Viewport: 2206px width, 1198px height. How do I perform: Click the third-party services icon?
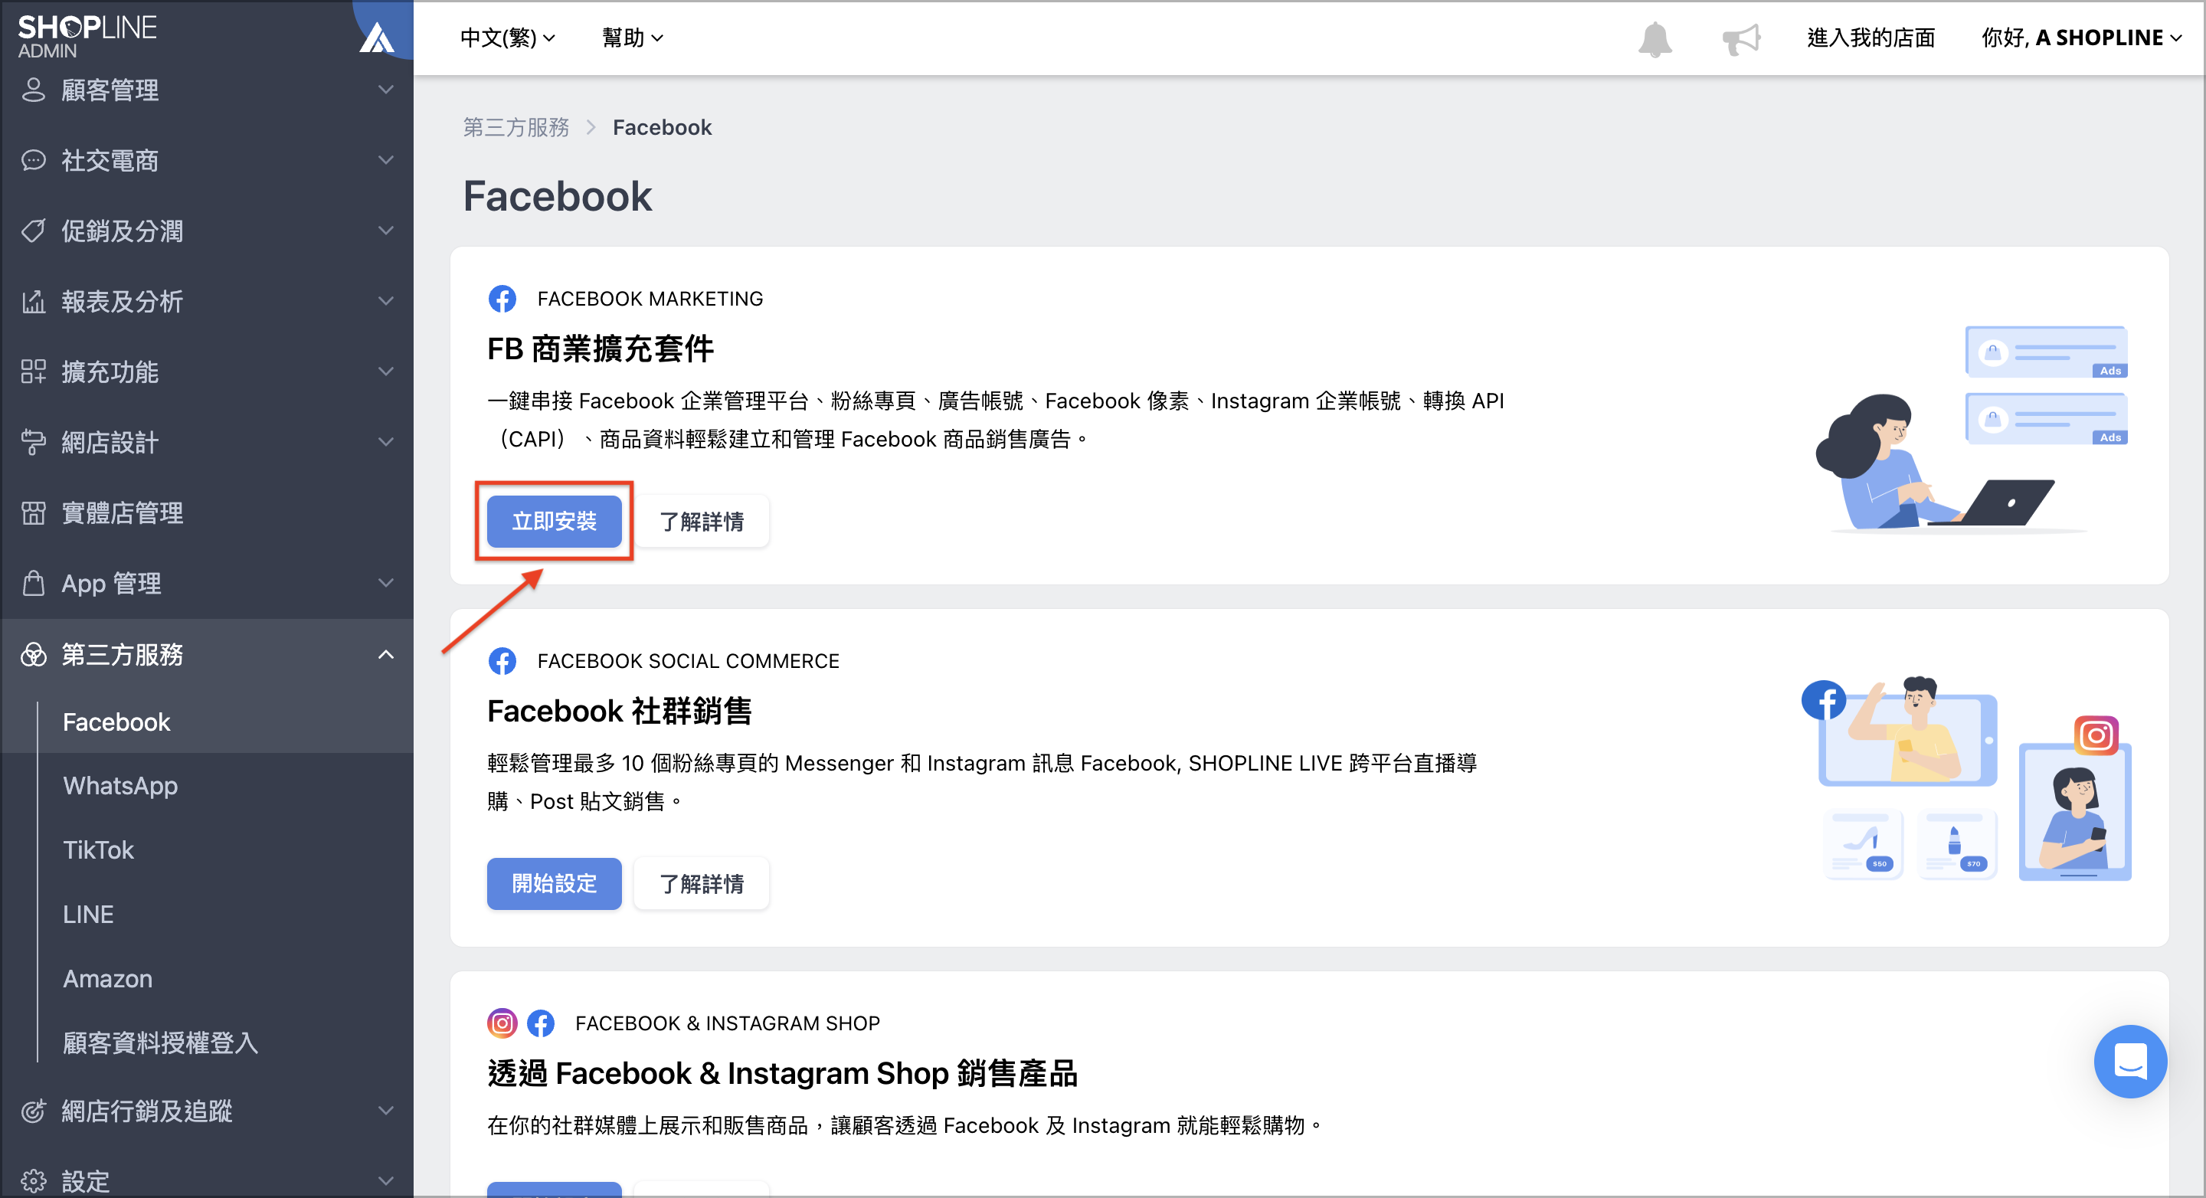[34, 654]
